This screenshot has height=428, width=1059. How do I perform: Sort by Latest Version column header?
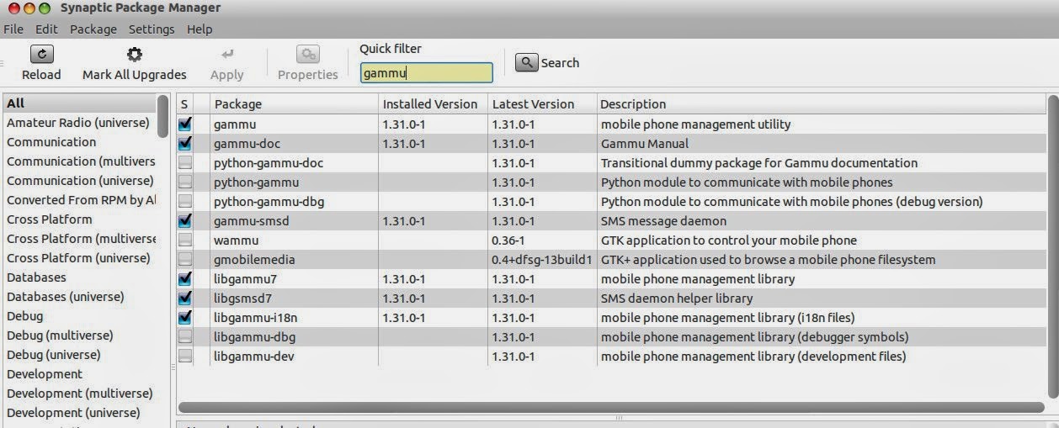tap(541, 104)
